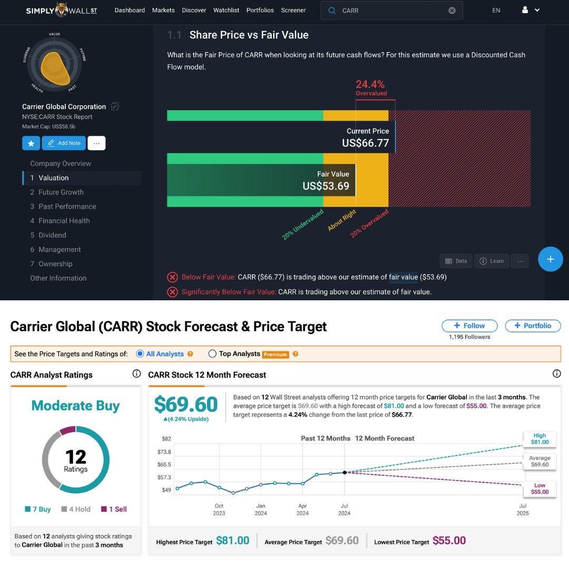Viewport: 569px width, 569px height.
Task: Go to Other Information section
Action: (58, 278)
